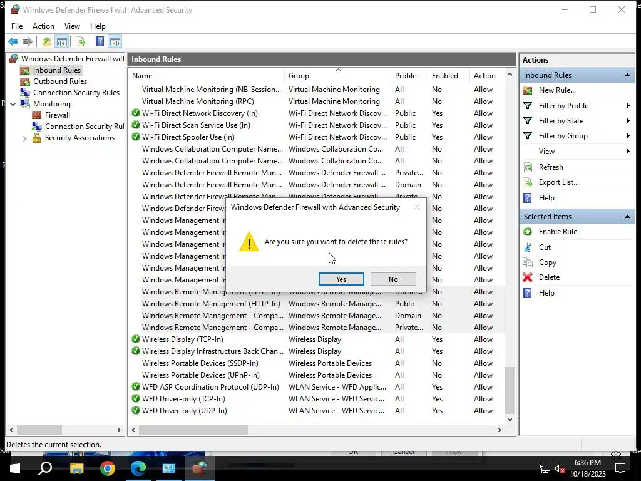Select Security Associations tree item
The image size is (641, 481).
[x=79, y=138]
